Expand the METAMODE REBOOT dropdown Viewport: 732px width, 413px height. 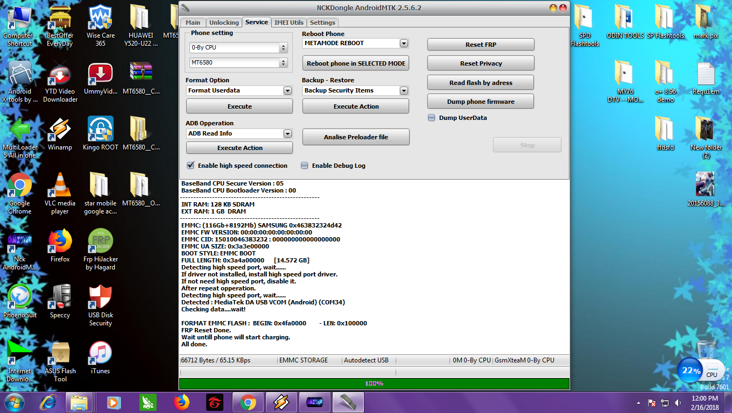(x=404, y=43)
